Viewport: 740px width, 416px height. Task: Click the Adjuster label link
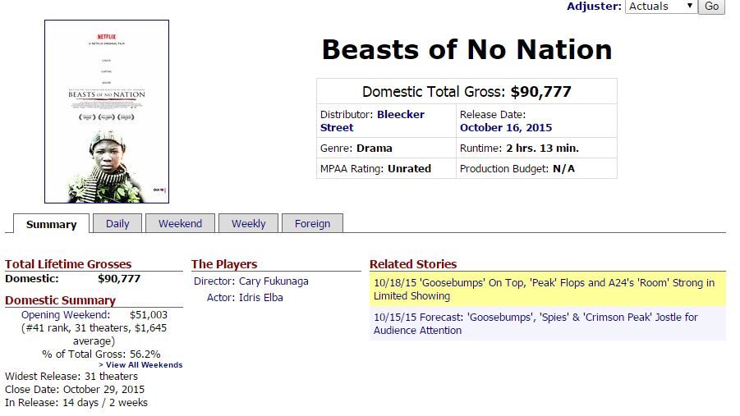click(x=594, y=7)
